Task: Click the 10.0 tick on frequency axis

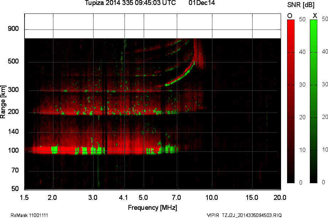Action: tap(212, 197)
